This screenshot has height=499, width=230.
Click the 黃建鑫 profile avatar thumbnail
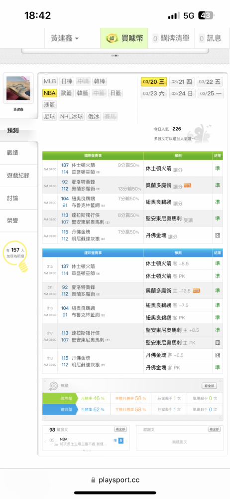point(18,88)
